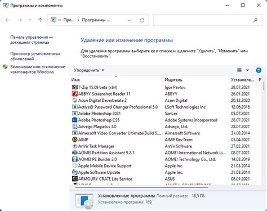Click the Adobe Photoshop 2021 icon

(x=75, y=114)
